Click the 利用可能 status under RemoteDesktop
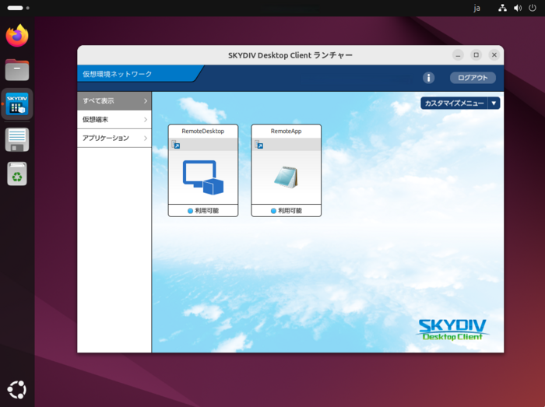545x407 pixels. coord(206,211)
